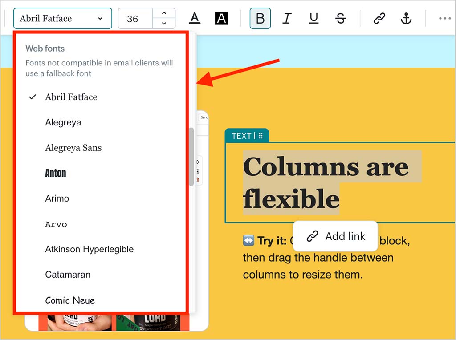Pick Arimo from web fonts
The image size is (456, 340).
pos(100,198)
